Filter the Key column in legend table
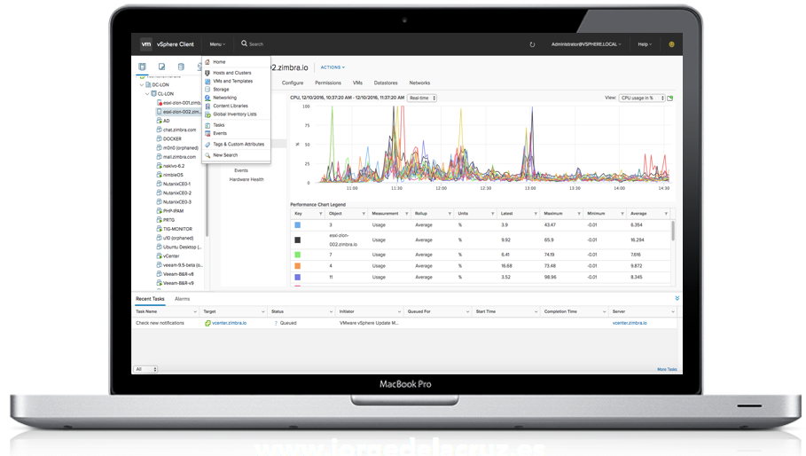The height and width of the screenshot is (456, 806). [x=321, y=213]
